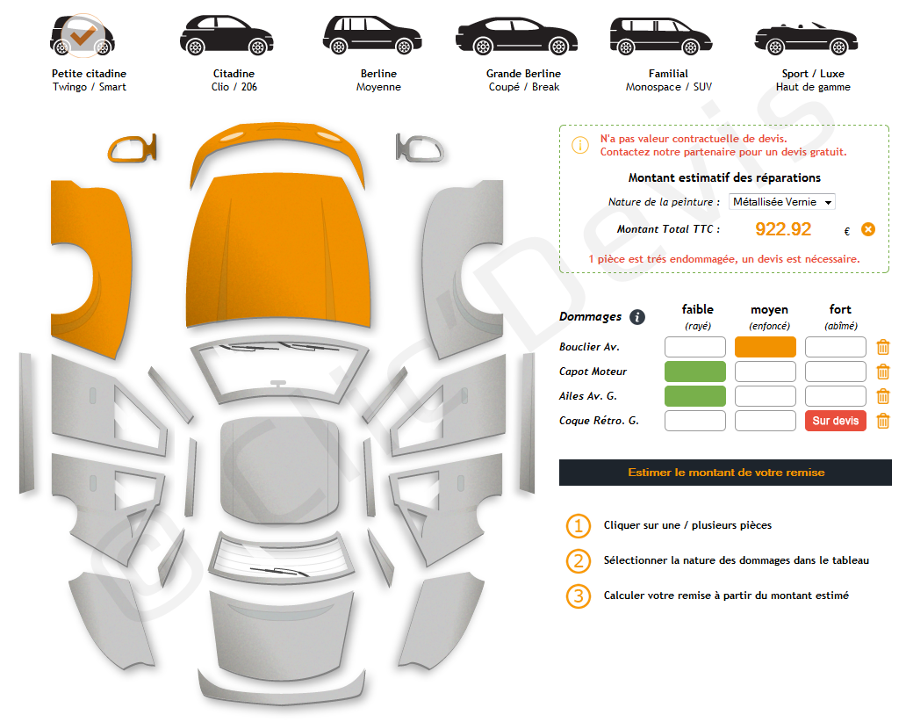Open the Dommages info icon
This screenshot has height=722, width=906.
coord(636,317)
